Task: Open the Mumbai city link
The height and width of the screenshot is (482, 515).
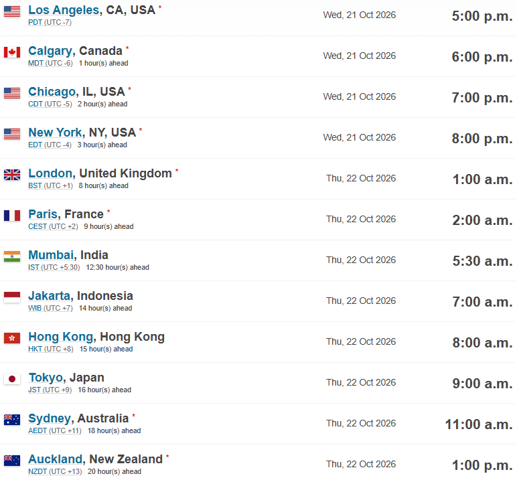Action: point(51,255)
